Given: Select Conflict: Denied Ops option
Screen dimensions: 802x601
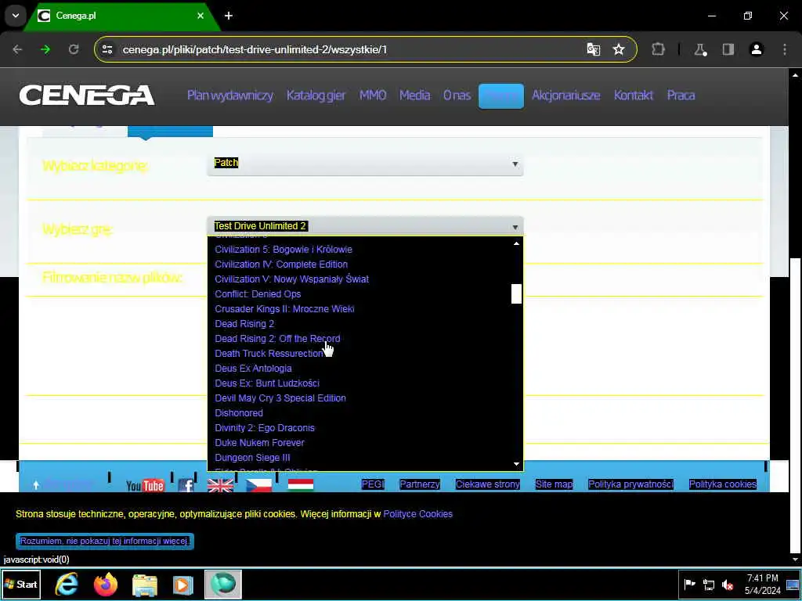Looking at the screenshot, I should click(x=258, y=294).
